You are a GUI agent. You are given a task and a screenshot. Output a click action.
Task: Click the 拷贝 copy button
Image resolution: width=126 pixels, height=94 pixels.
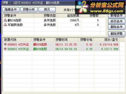pos(47,10)
